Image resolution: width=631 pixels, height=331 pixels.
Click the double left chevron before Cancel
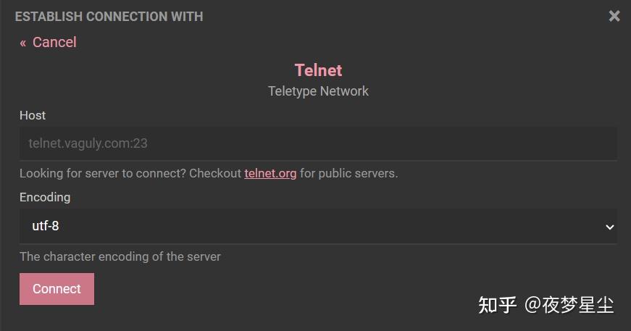click(23, 43)
